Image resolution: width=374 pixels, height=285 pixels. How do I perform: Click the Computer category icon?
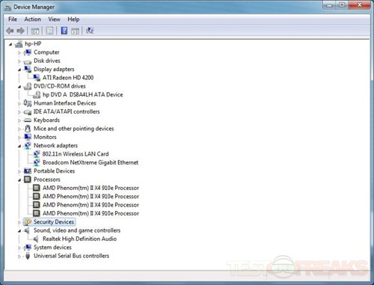tap(28, 52)
